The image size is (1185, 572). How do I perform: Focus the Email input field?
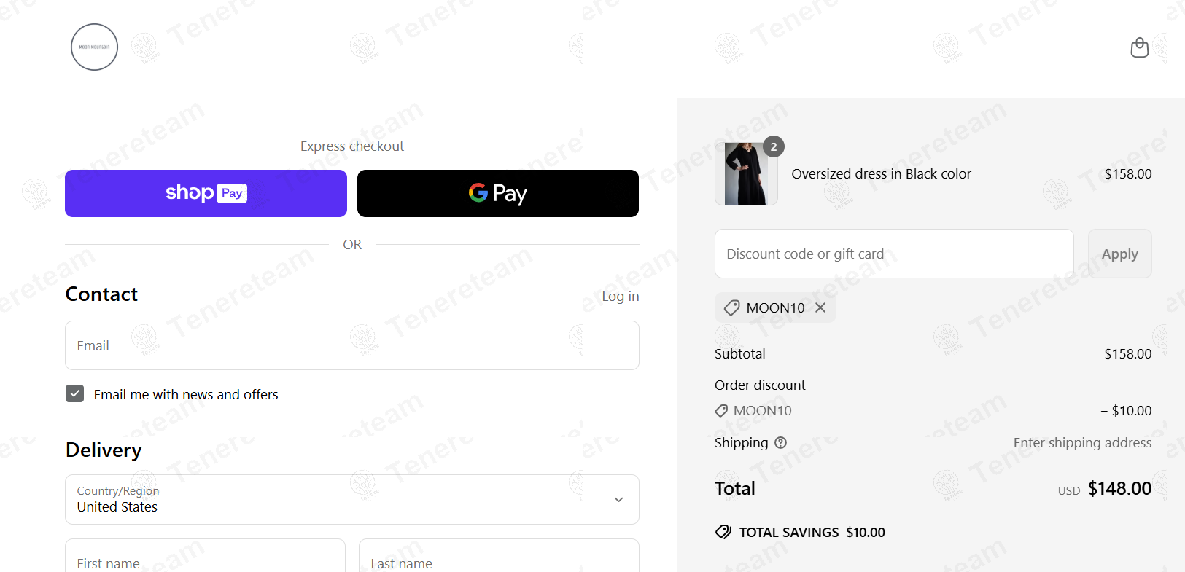point(352,345)
